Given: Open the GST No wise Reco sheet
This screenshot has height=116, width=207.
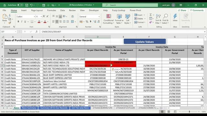Looking at the screenshot, I should tap(80, 108).
